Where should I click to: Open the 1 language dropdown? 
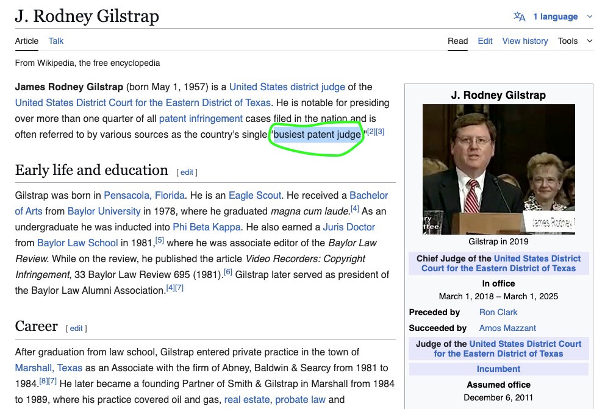[555, 16]
